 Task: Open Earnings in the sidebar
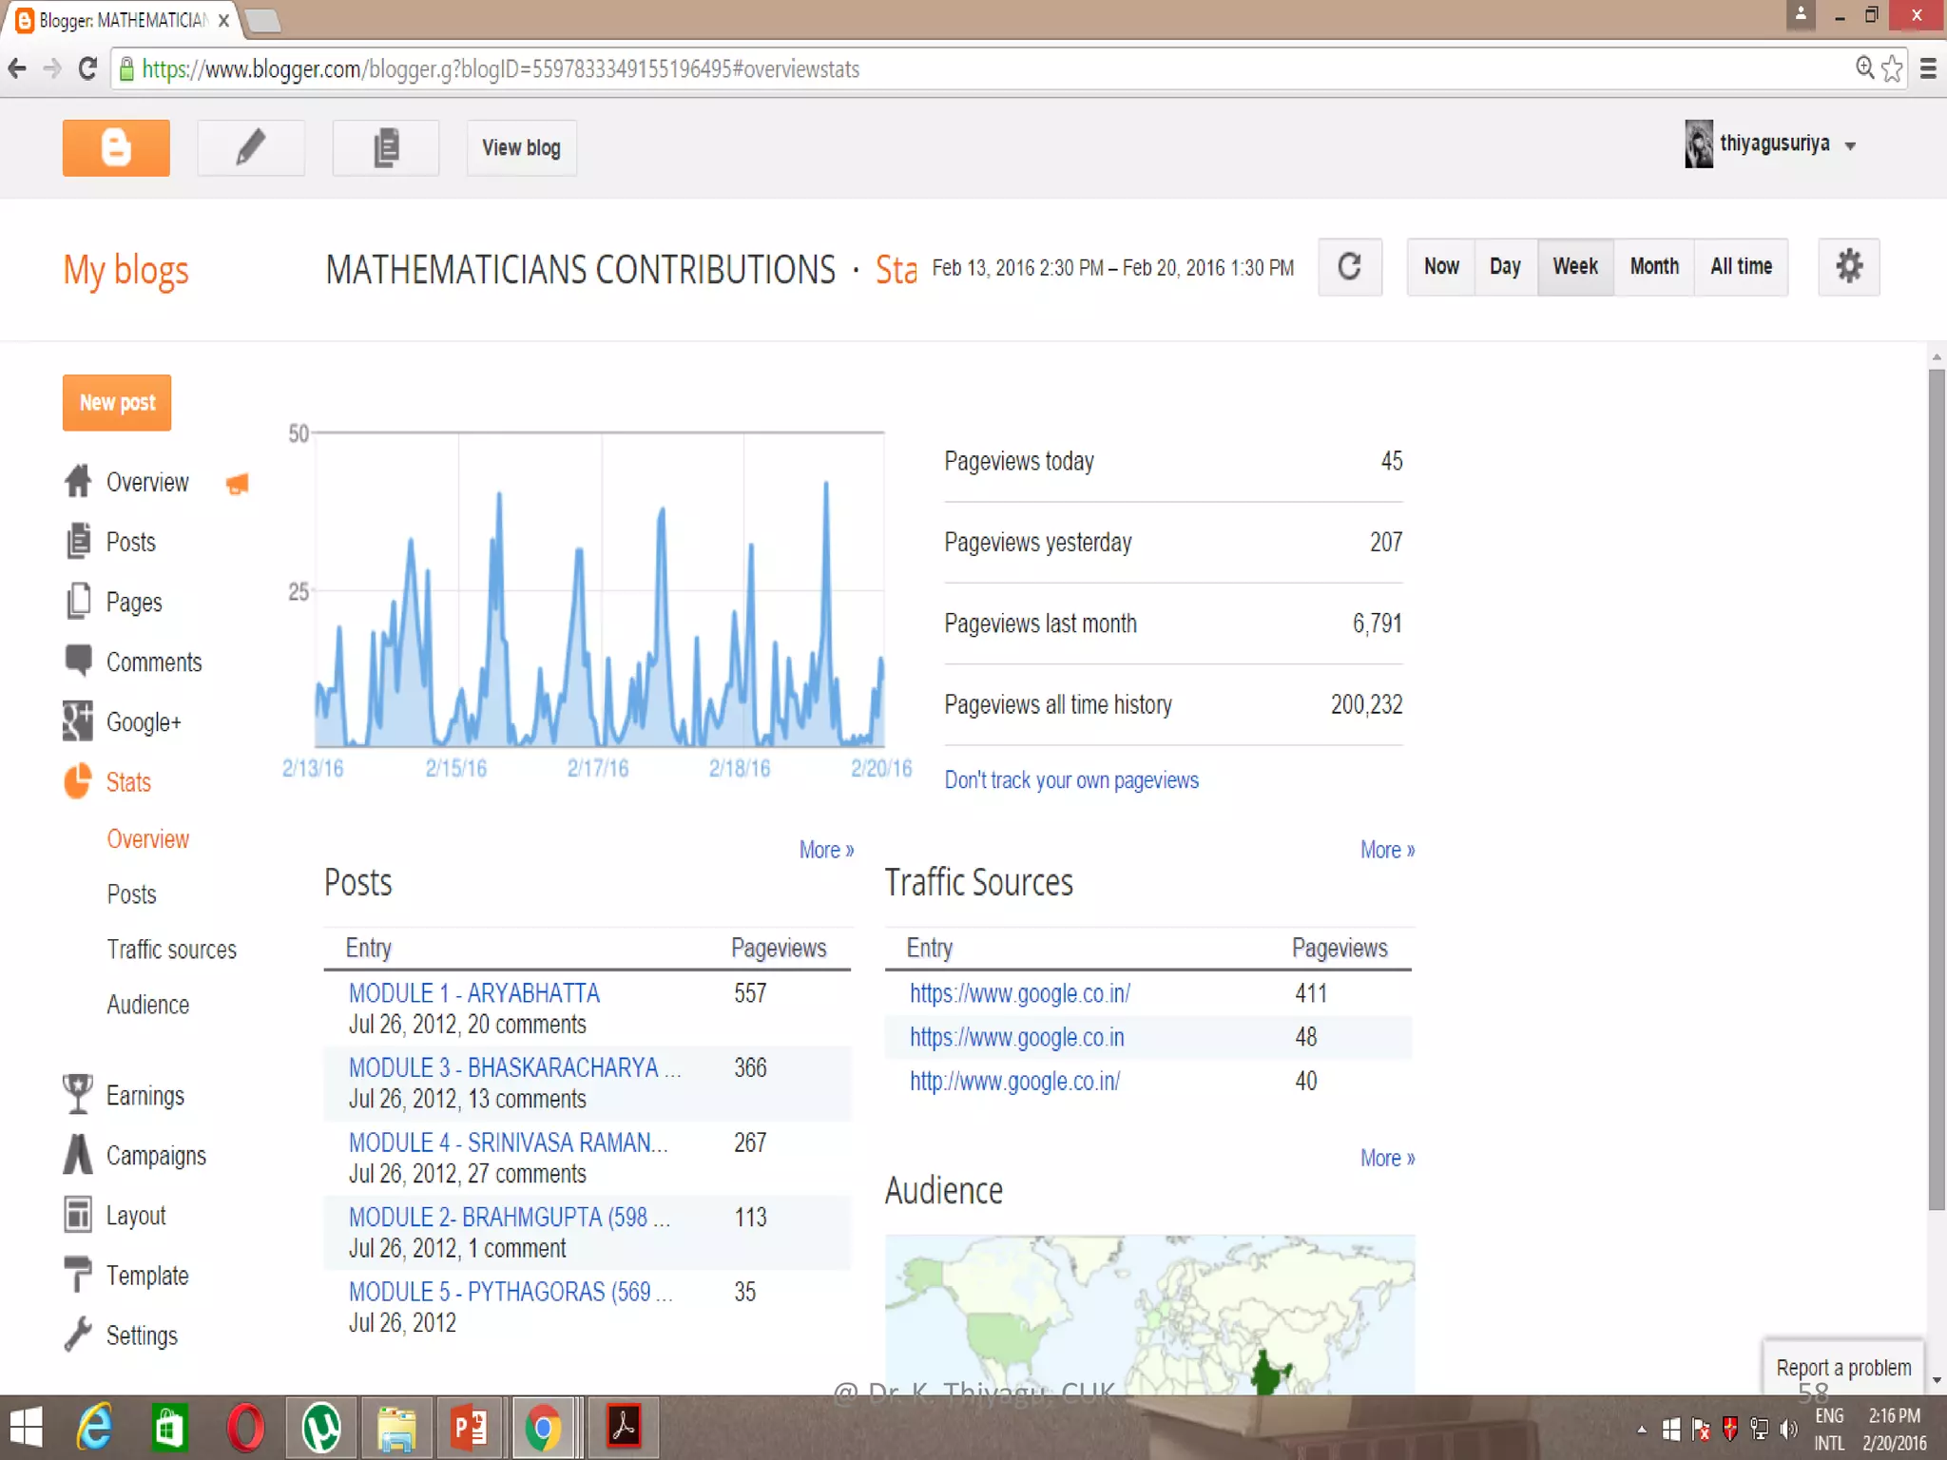(145, 1096)
